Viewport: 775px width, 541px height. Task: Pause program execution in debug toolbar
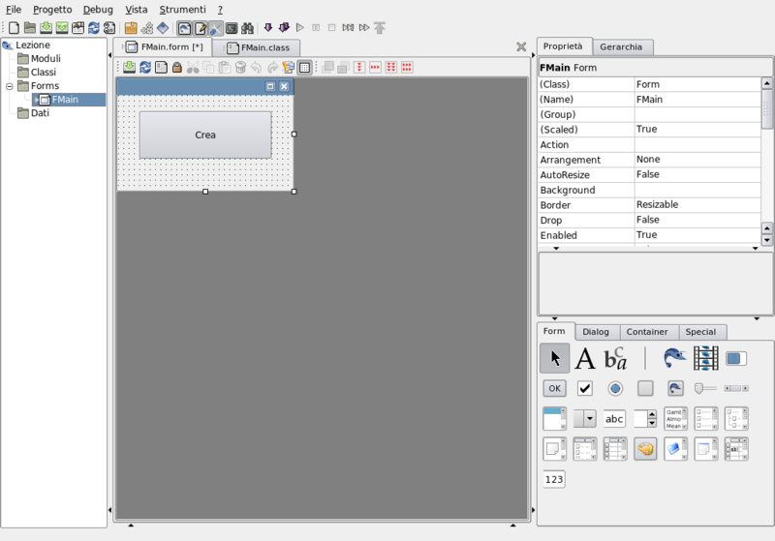point(316,28)
